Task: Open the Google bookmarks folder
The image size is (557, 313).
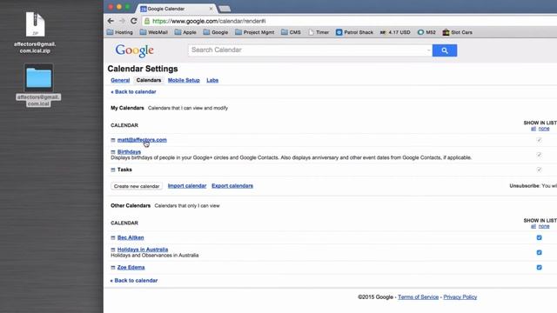Action: pyautogui.click(x=216, y=32)
